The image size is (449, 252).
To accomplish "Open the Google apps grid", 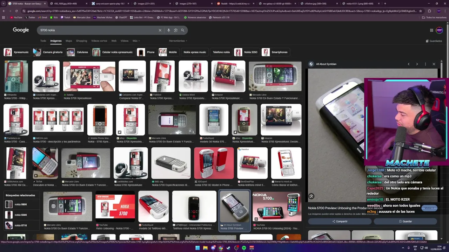I will point(431,30).
